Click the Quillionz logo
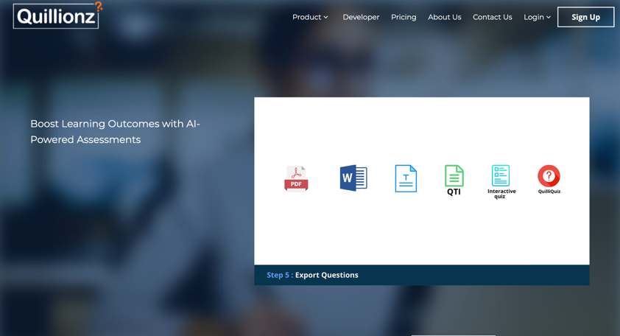The height and width of the screenshot is (336, 620). (57, 15)
